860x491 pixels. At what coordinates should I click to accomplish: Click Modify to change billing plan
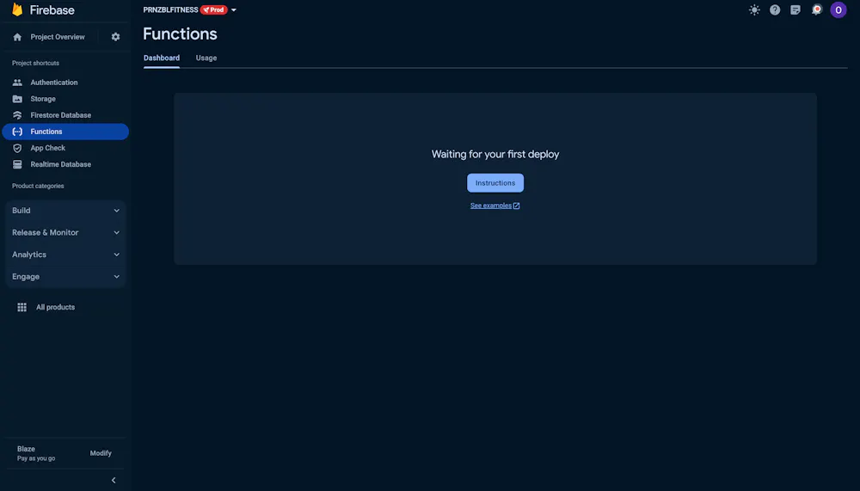coord(101,453)
